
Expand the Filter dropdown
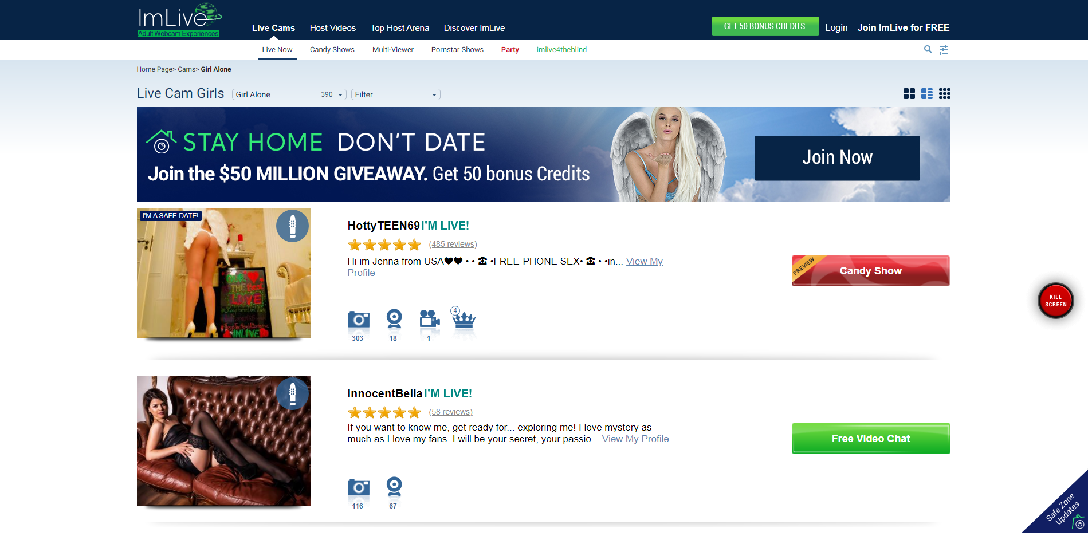click(x=395, y=94)
